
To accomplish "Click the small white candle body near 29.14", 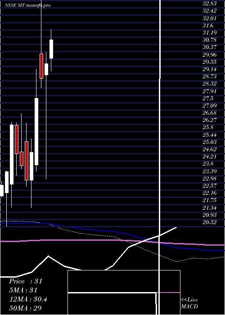I will tap(46, 69).
